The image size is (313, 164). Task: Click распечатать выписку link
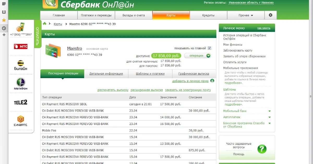coord(113,90)
